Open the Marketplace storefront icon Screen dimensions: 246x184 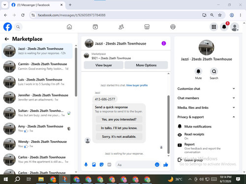coord(147,27)
